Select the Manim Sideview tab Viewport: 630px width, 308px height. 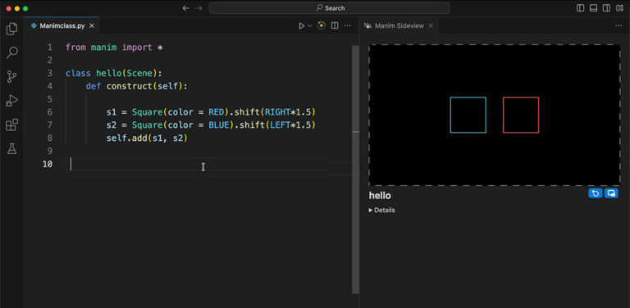399,25
